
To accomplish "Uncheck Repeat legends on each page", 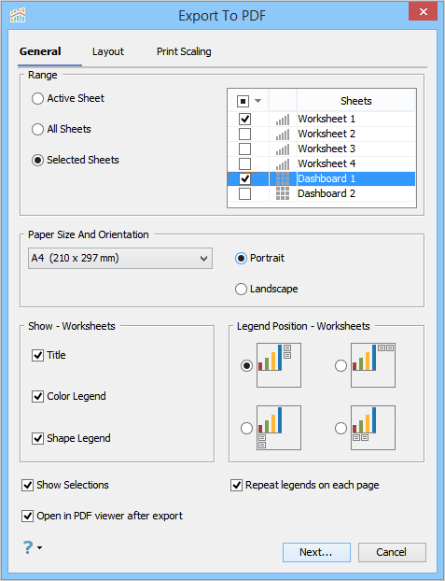I will [x=236, y=485].
